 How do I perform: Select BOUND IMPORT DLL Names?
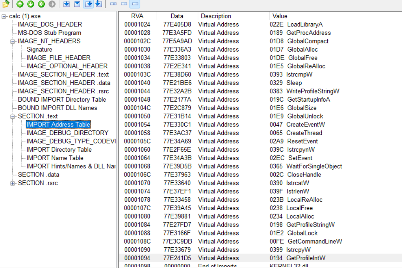58,108
